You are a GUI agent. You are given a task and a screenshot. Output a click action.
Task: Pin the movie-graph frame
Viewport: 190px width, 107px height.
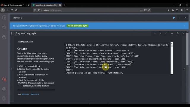pyautogui.click(x=161, y=33)
